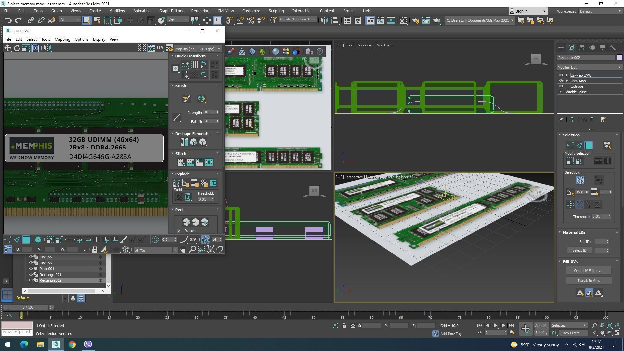Click Mirror Horizontal in Edit UVWs toolbar
Viewport: 624px width, 351px height.
[47, 48]
